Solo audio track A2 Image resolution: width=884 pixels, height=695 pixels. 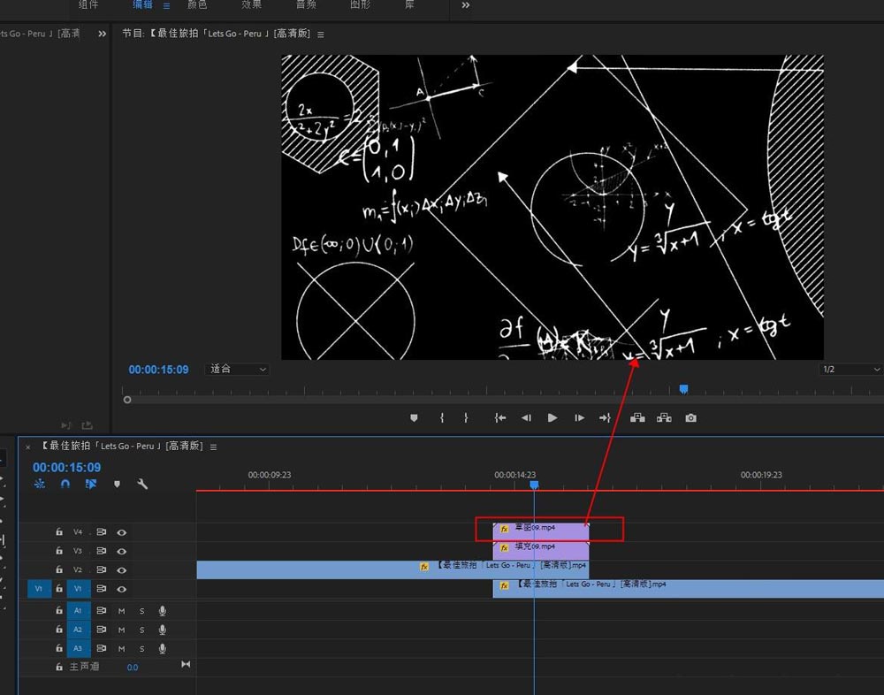tap(141, 630)
